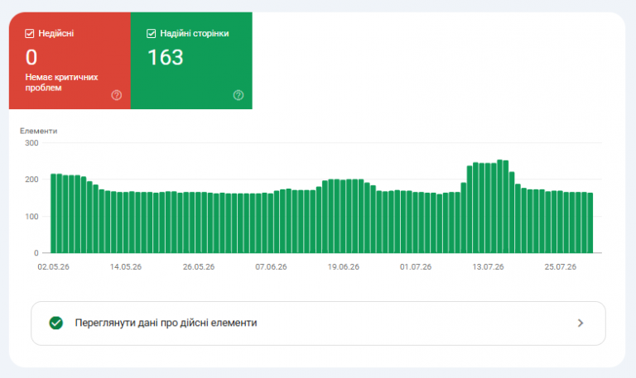Click help icon in green Надійні сторінки card

[238, 95]
